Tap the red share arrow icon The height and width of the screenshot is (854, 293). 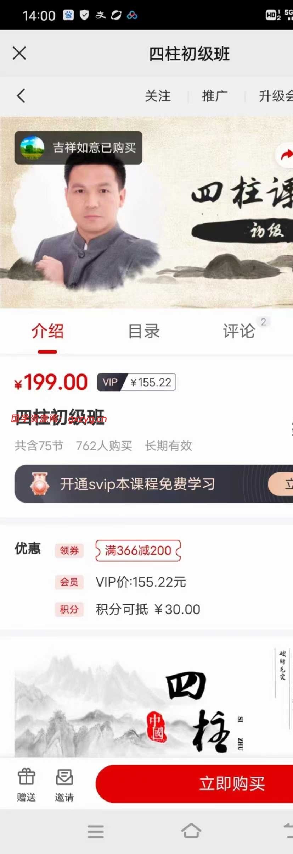[x=285, y=155]
